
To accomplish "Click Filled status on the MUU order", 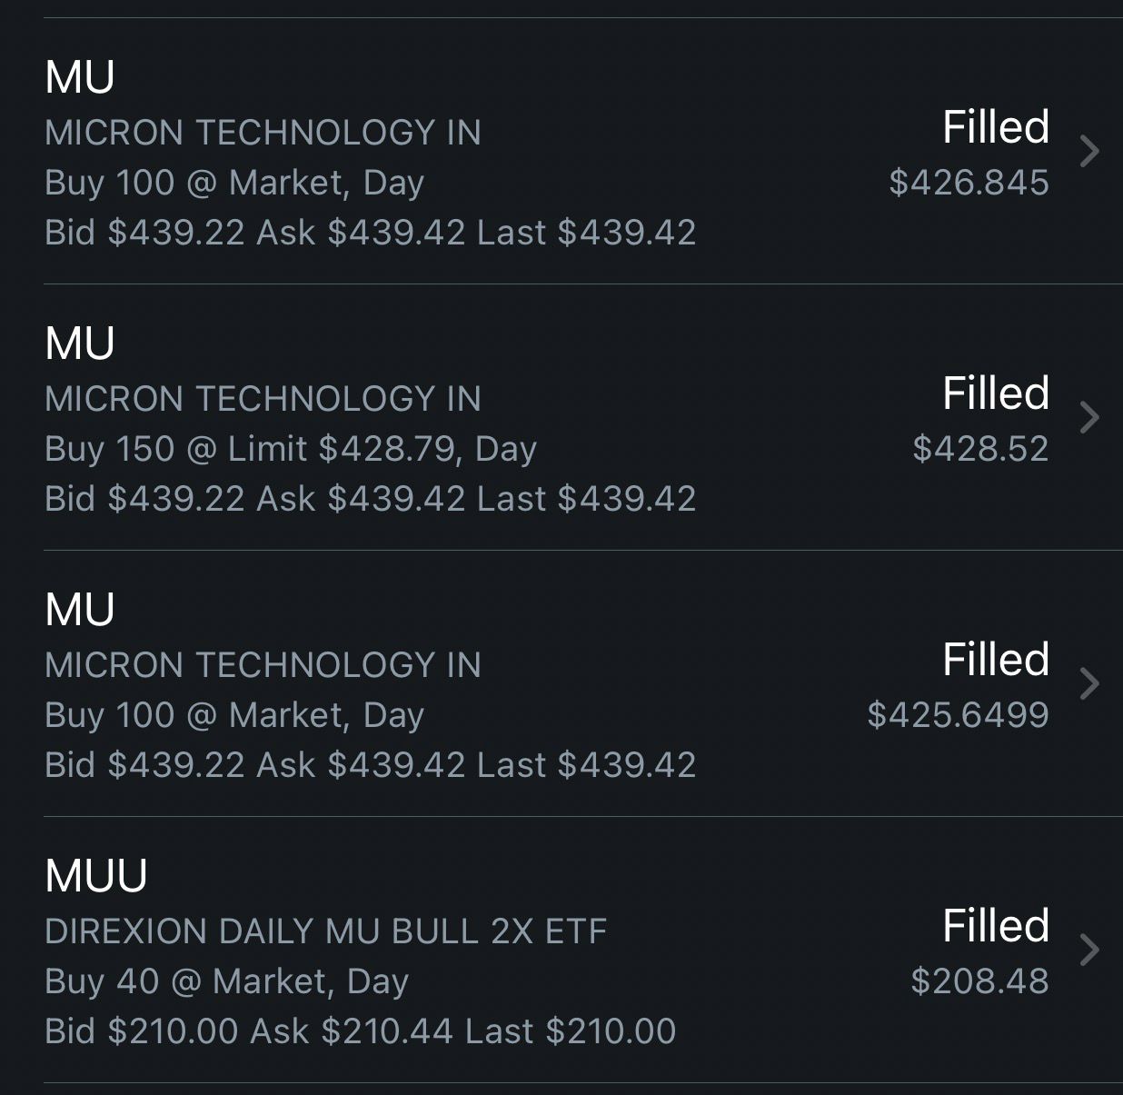I will point(995,926).
